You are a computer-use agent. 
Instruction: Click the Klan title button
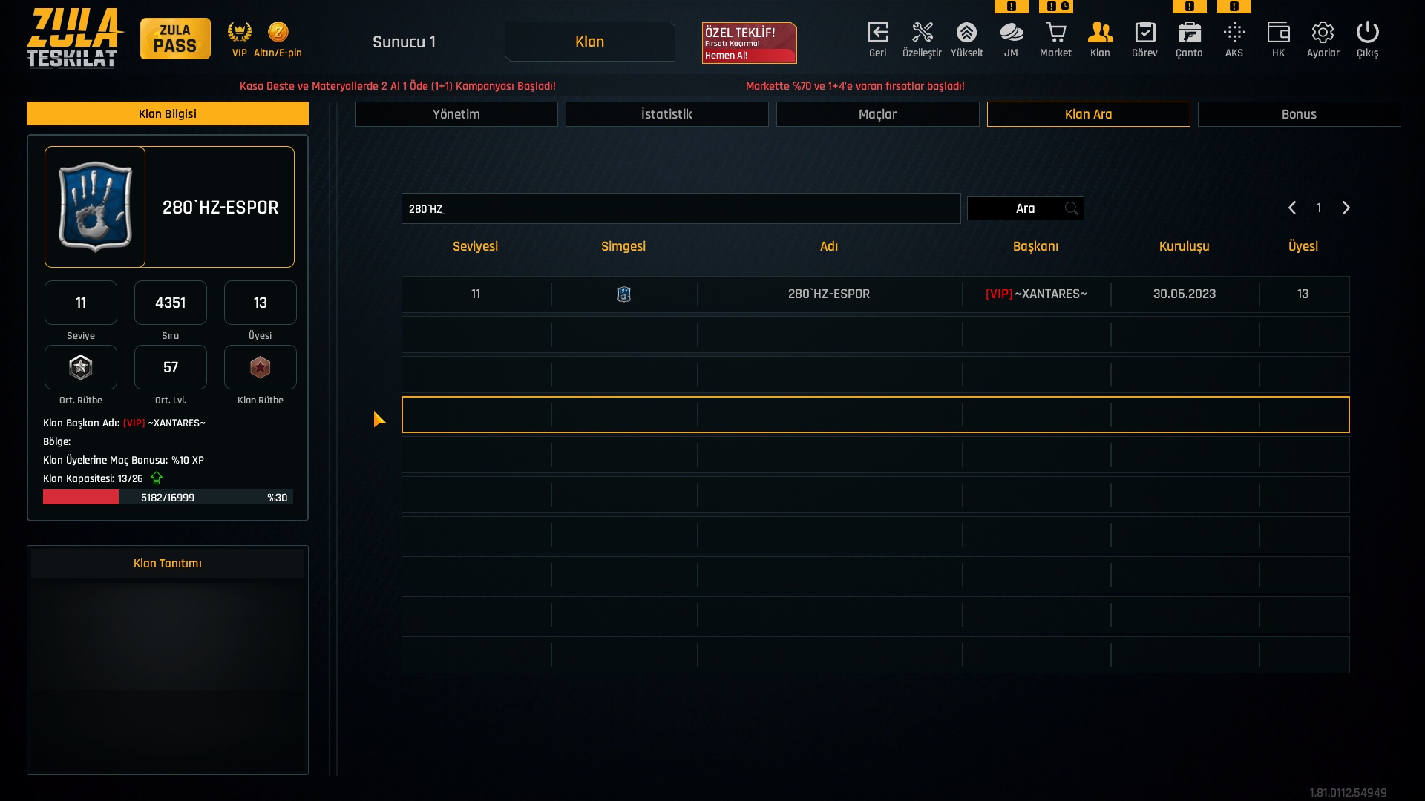[x=590, y=42]
